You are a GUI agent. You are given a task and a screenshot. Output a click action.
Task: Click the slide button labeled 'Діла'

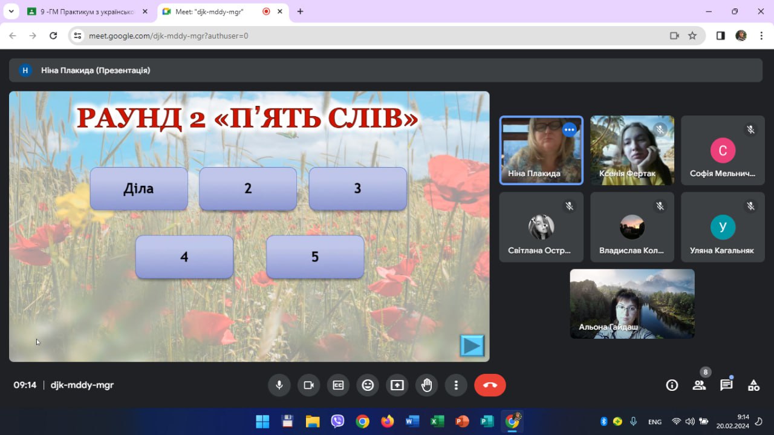pos(139,189)
